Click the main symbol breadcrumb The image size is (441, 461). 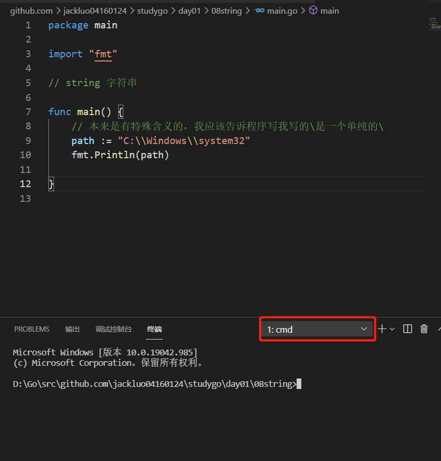pos(329,11)
